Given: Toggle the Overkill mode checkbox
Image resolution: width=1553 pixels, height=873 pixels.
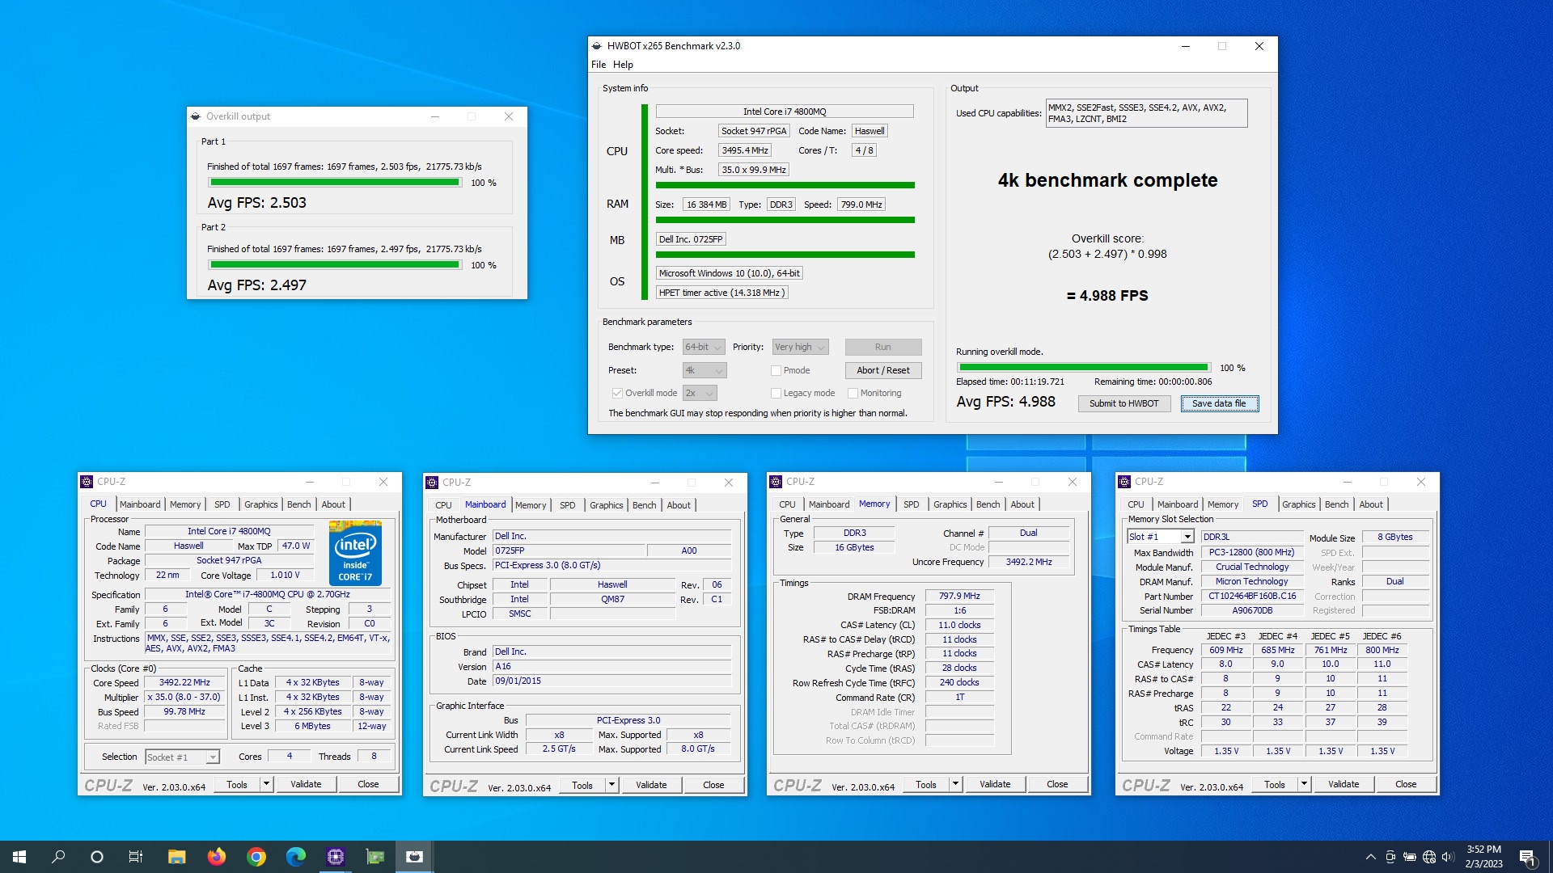Looking at the screenshot, I should coord(617,393).
